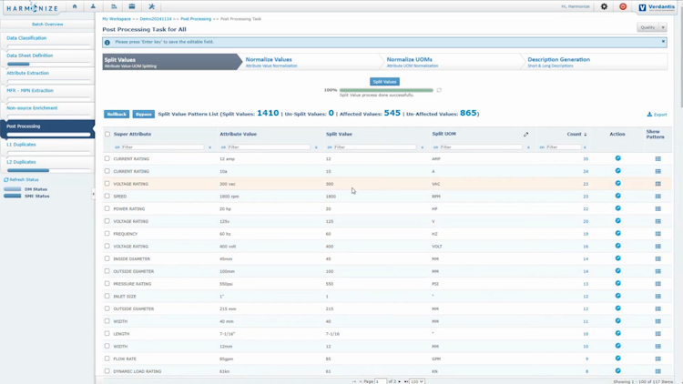The height and width of the screenshot is (384, 683).
Task: Click Export download icon link
Action: click(x=657, y=115)
